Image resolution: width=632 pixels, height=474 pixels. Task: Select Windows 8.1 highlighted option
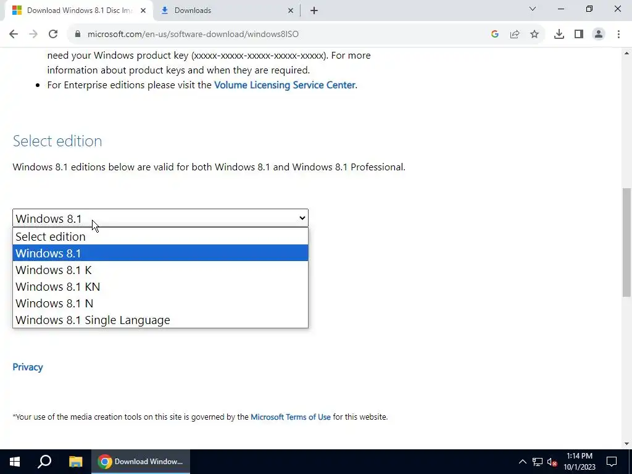click(160, 252)
